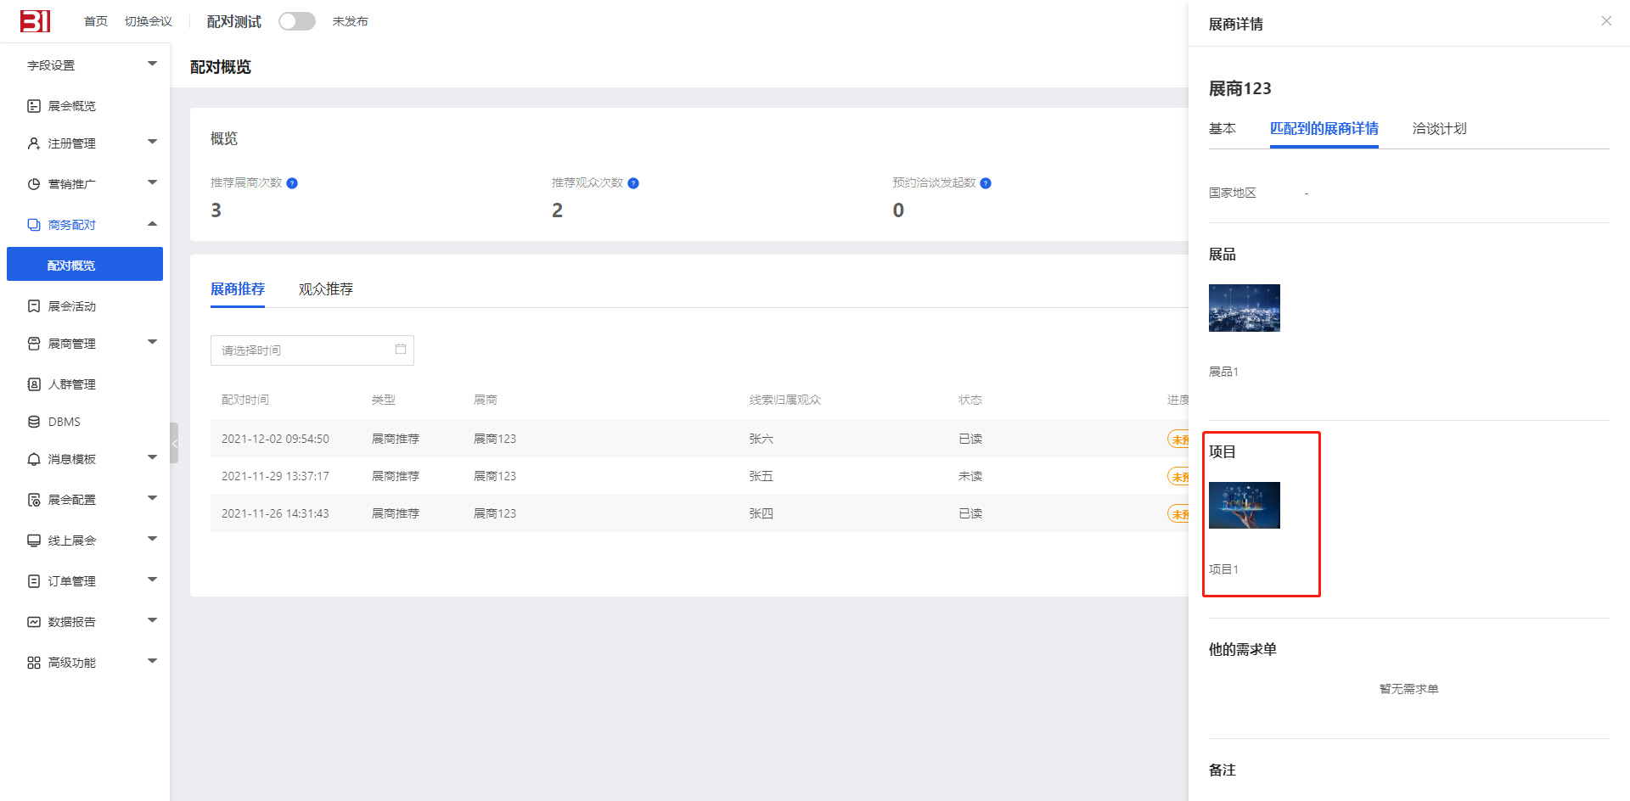Click the 31 logo icon
Viewport: 1630px width, 801px height.
point(35,21)
